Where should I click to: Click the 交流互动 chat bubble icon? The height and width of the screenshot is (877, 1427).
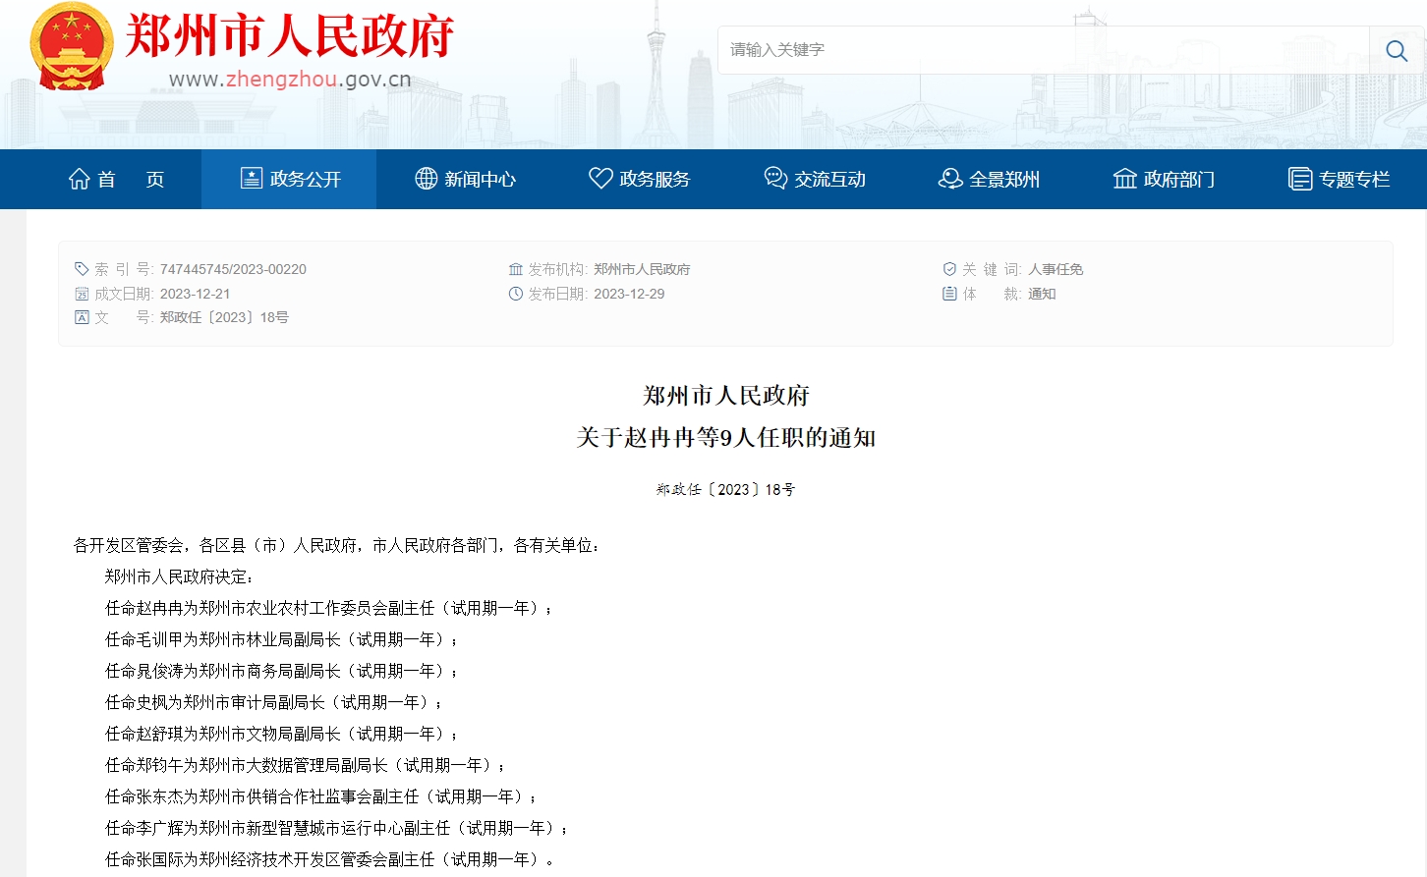[775, 178]
